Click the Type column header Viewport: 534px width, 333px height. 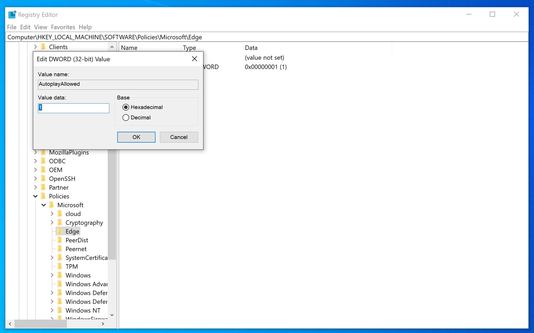tap(212, 48)
